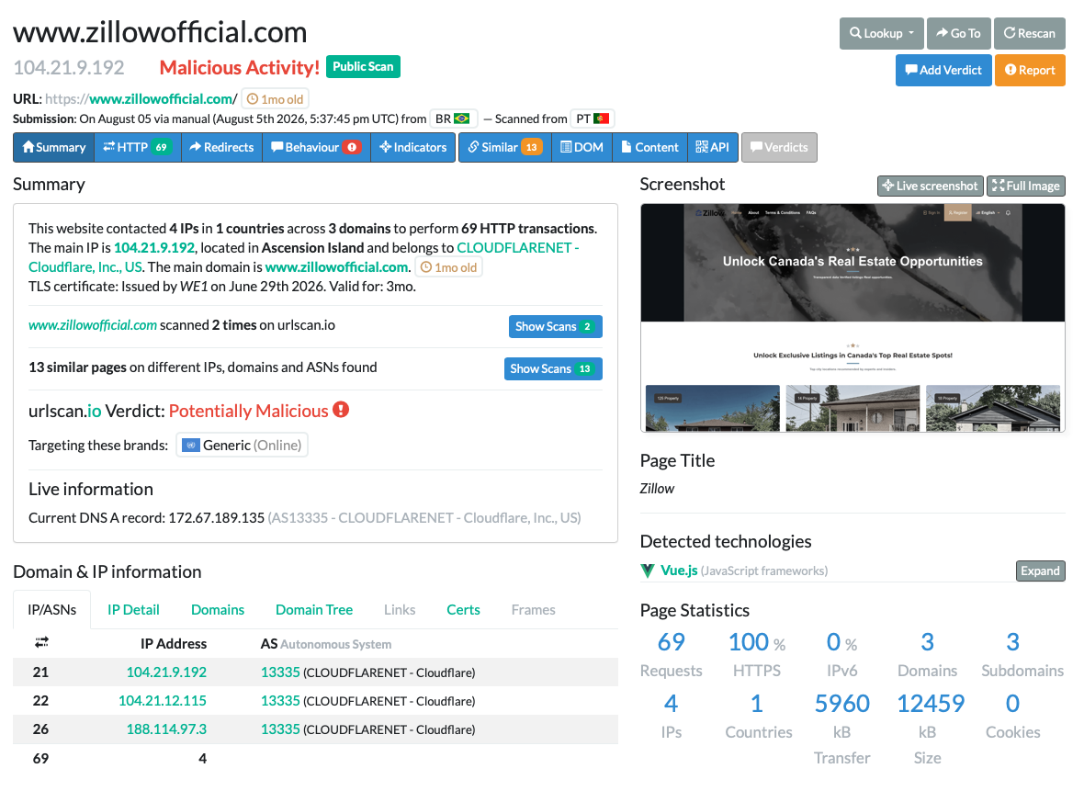Click the 1mo old badge after main domain
This screenshot has height=791, width=1084.
(x=448, y=267)
